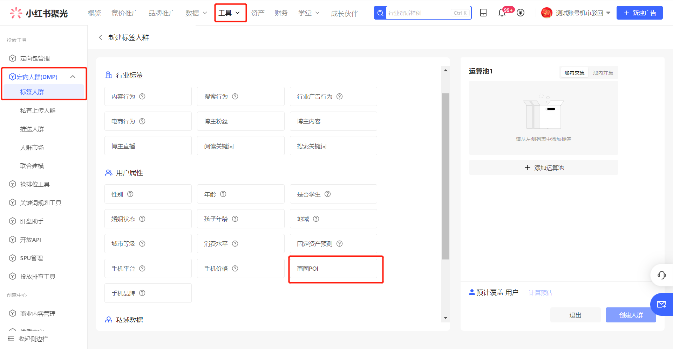
Task: Open the calculator grid icon beside search
Action: click(x=483, y=13)
